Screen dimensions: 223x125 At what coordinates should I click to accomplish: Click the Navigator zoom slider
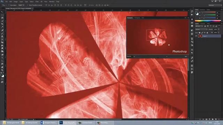[x=160, y=57]
